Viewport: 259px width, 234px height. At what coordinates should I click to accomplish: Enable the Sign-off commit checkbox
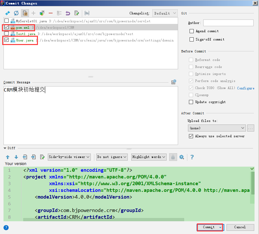point(191,39)
